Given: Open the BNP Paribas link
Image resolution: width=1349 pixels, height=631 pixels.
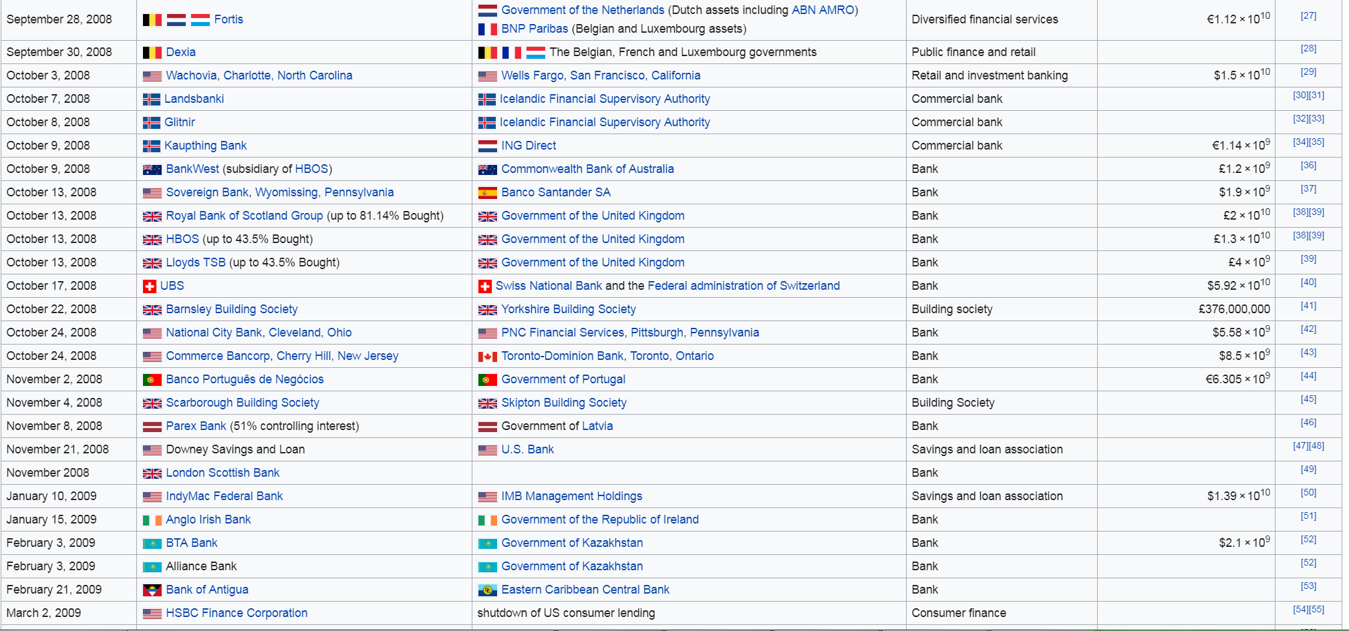Looking at the screenshot, I should tap(535, 29).
